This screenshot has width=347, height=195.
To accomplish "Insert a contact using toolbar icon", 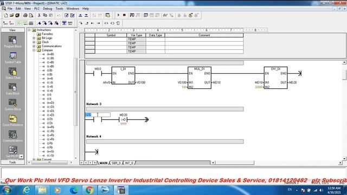I will tap(106, 23).
